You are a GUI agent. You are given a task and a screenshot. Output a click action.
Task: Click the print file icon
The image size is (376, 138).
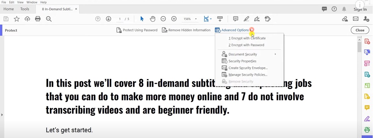point(38,19)
